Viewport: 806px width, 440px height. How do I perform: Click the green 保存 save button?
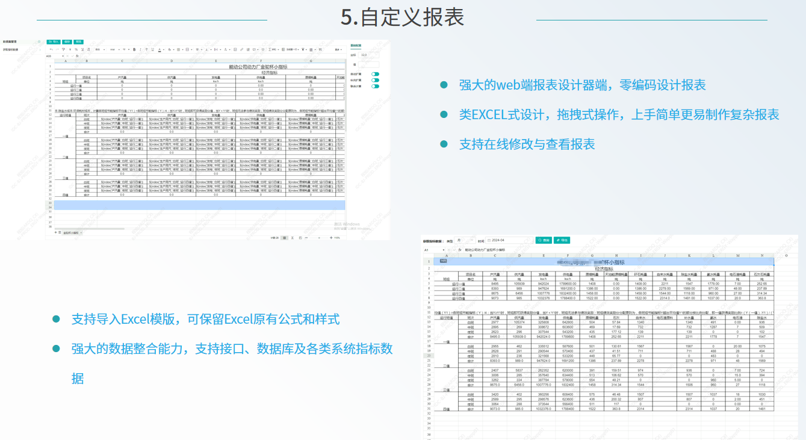pos(67,42)
